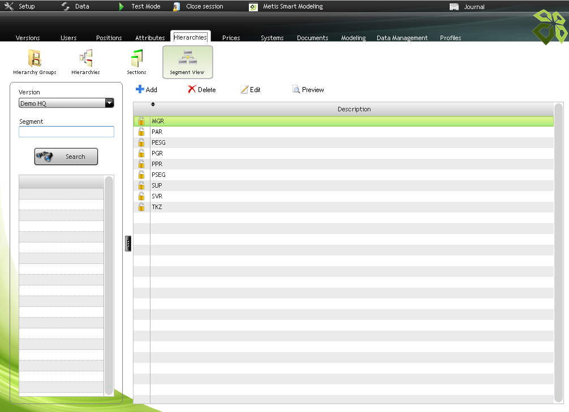The height and width of the screenshot is (412, 569).
Task: Click the Delete button label
Action: point(207,90)
